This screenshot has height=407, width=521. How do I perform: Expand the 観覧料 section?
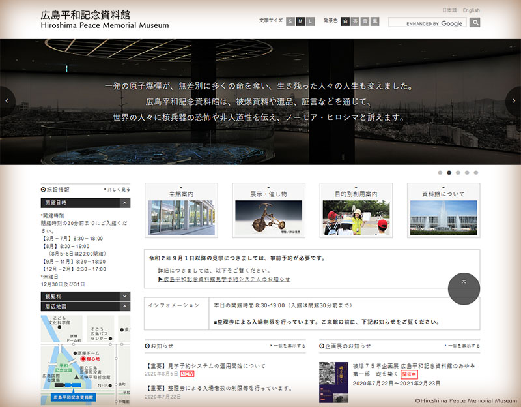pyautogui.click(x=85, y=296)
